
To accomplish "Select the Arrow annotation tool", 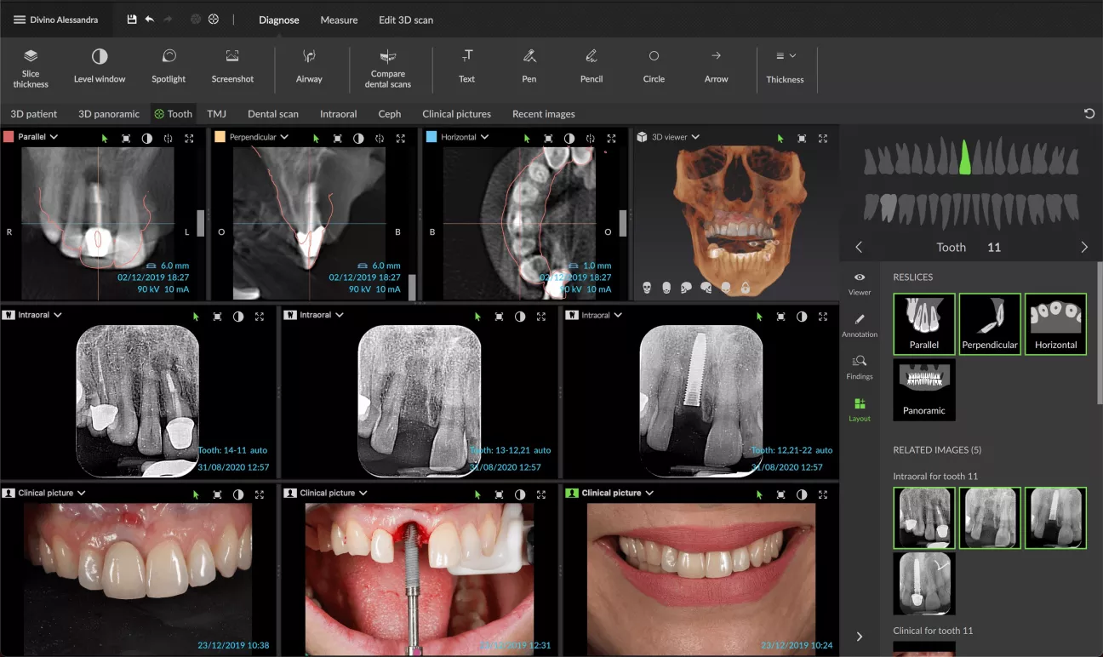I will coord(716,68).
